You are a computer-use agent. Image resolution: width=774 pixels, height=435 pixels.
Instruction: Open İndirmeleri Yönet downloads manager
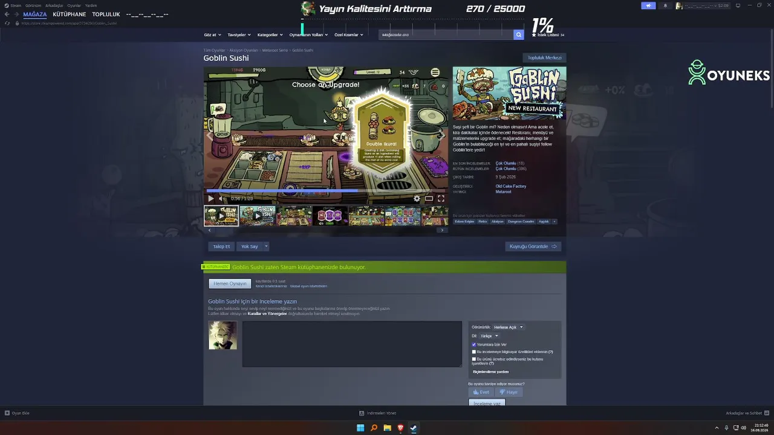click(378, 413)
